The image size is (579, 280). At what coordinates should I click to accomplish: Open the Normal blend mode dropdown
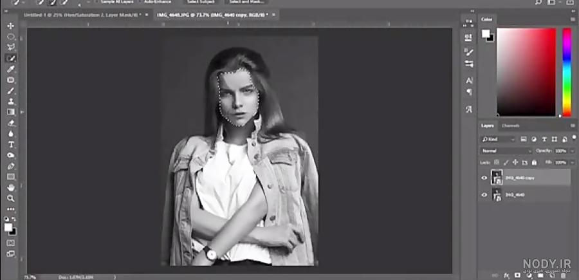point(506,151)
